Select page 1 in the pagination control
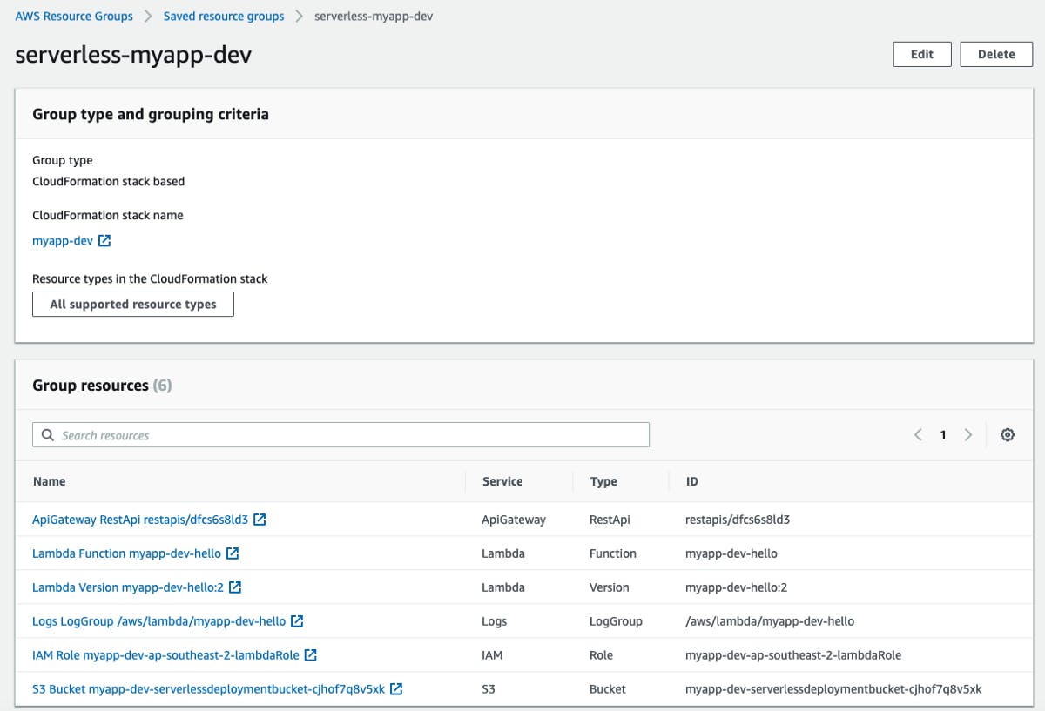Image resolution: width=1045 pixels, height=711 pixels. (x=942, y=434)
